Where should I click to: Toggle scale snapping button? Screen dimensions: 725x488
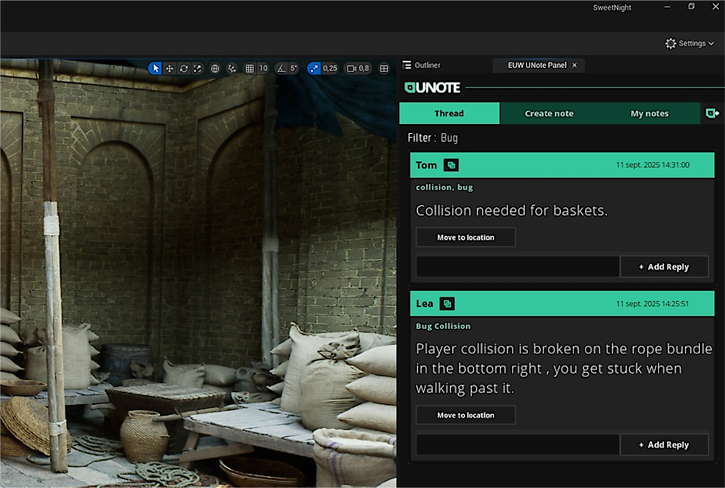[314, 68]
